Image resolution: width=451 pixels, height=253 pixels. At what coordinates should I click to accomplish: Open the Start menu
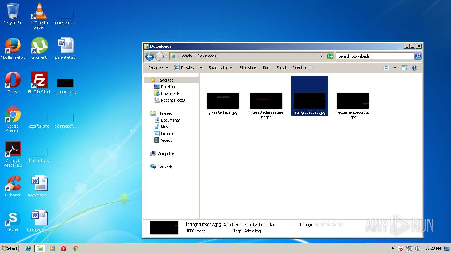[10, 248]
